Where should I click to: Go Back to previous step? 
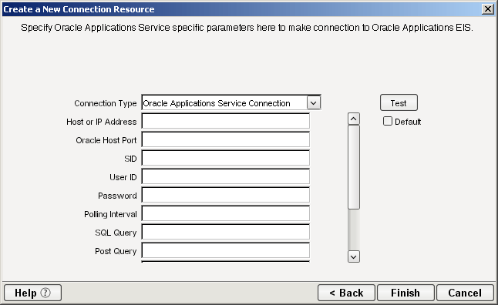coord(346,293)
